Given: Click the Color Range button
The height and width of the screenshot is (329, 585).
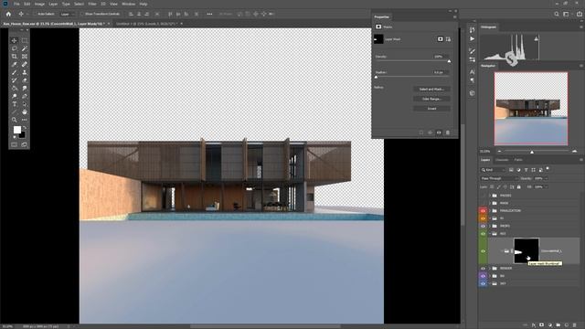Looking at the screenshot, I should click(x=431, y=99).
